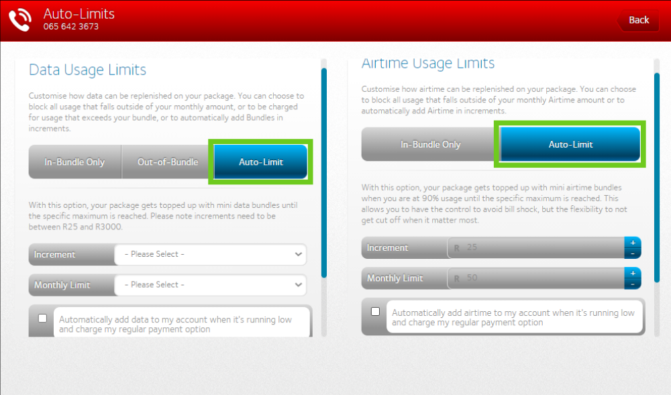Select Auto-Limit for data usage
Viewport: 671px width, 395px height.
(261, 162)
